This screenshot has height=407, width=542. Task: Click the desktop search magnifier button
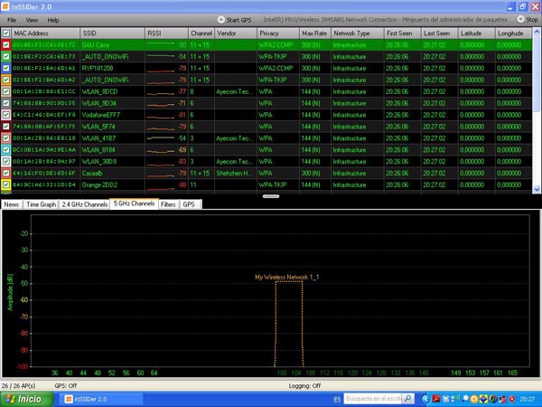408,399
